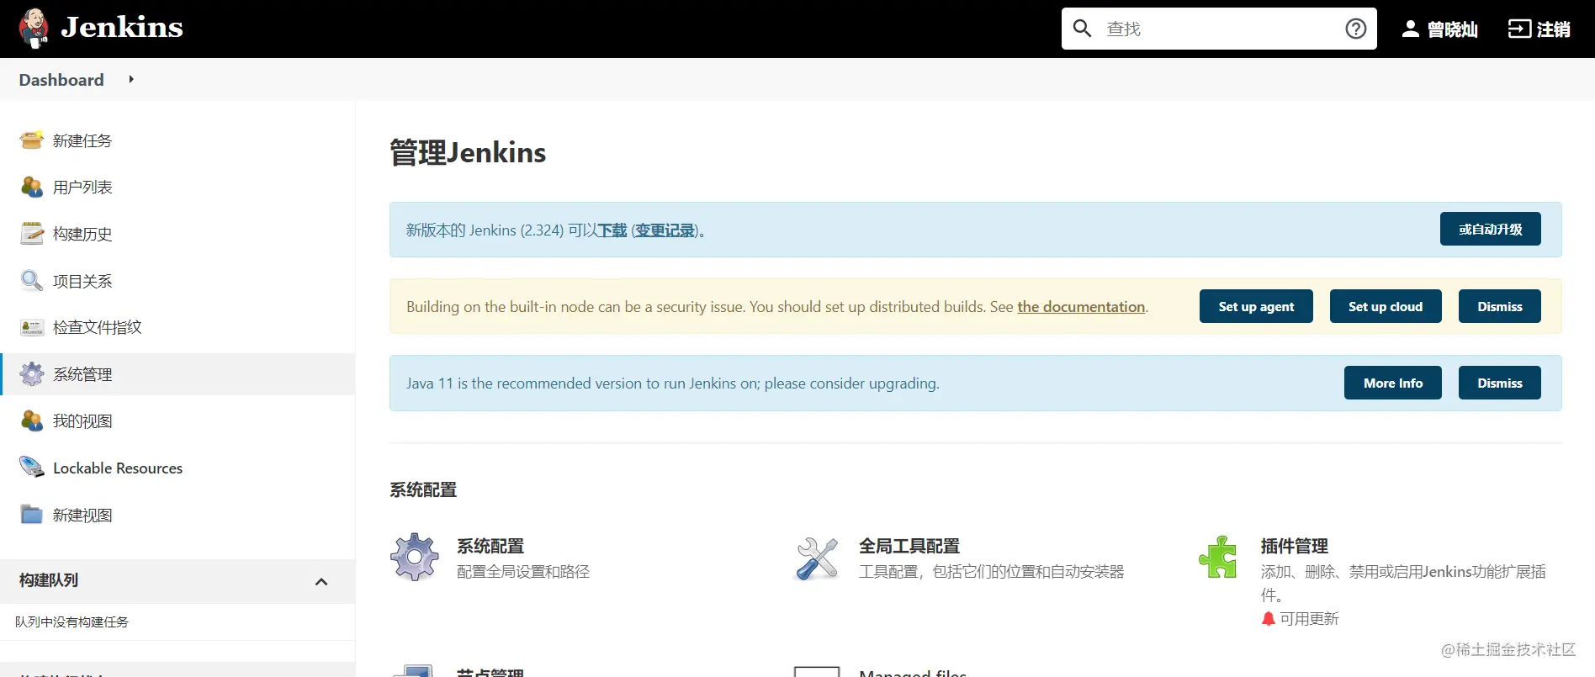The image size is (1595, 677).
Task: Click the Set up agent button
Action: 1256,306
